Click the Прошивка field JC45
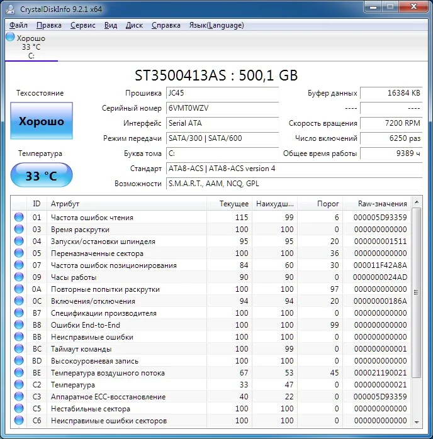Screen dimensions: 433x439 coord(222,93)
